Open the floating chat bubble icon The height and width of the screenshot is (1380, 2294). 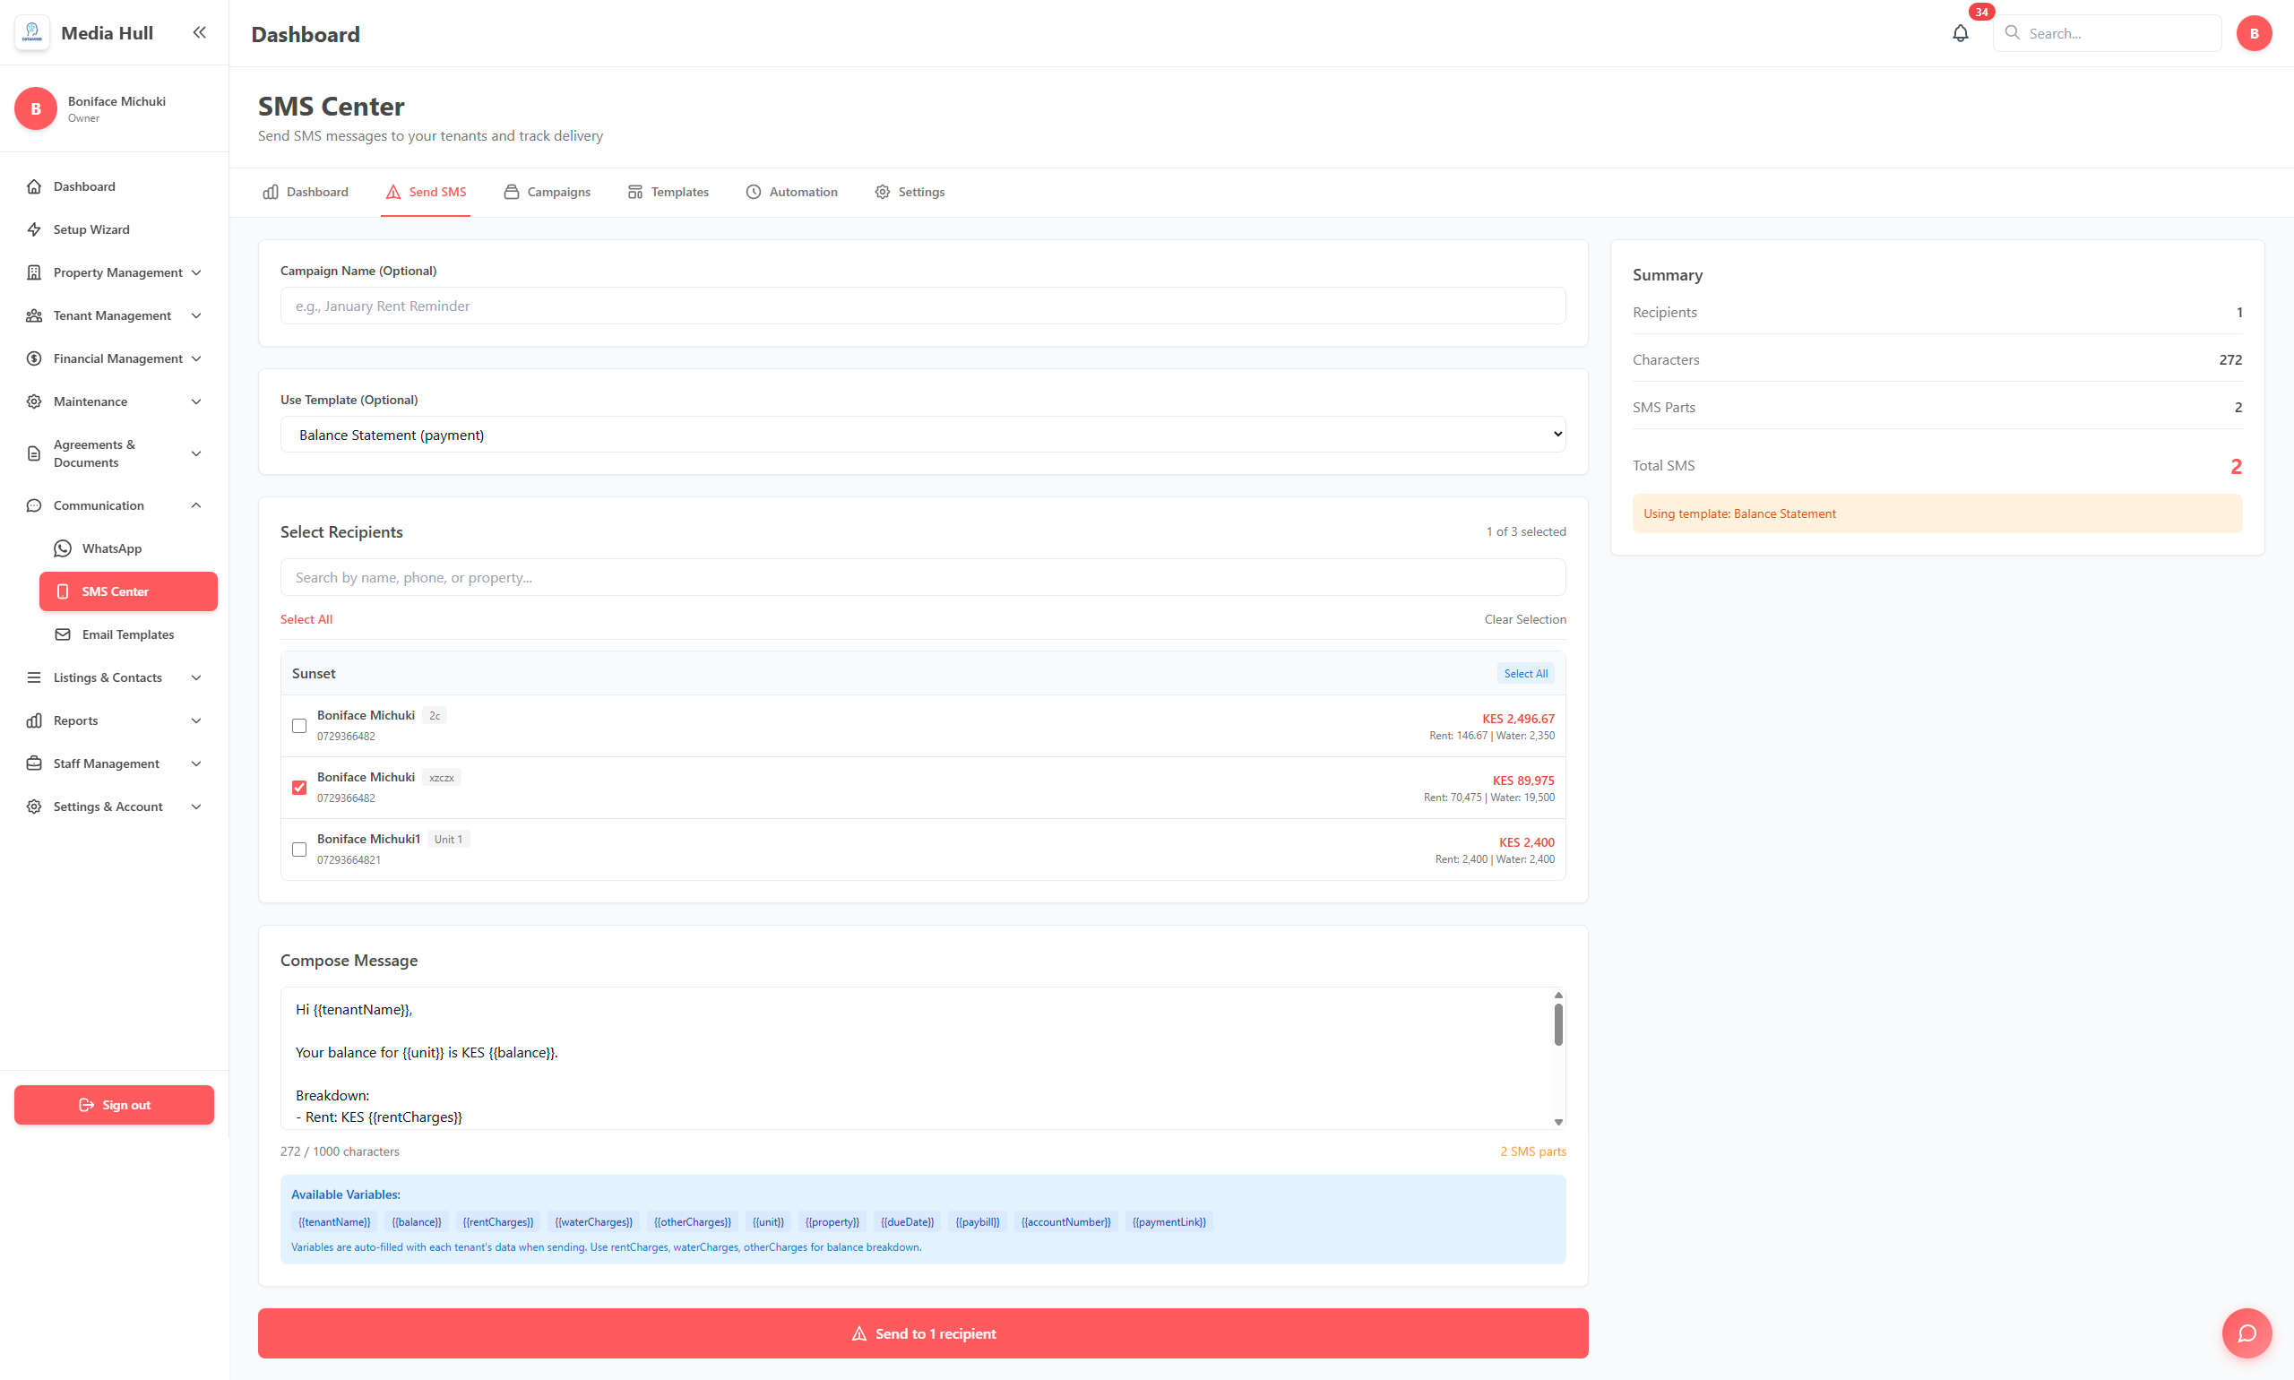[x=2247, y=1333]
